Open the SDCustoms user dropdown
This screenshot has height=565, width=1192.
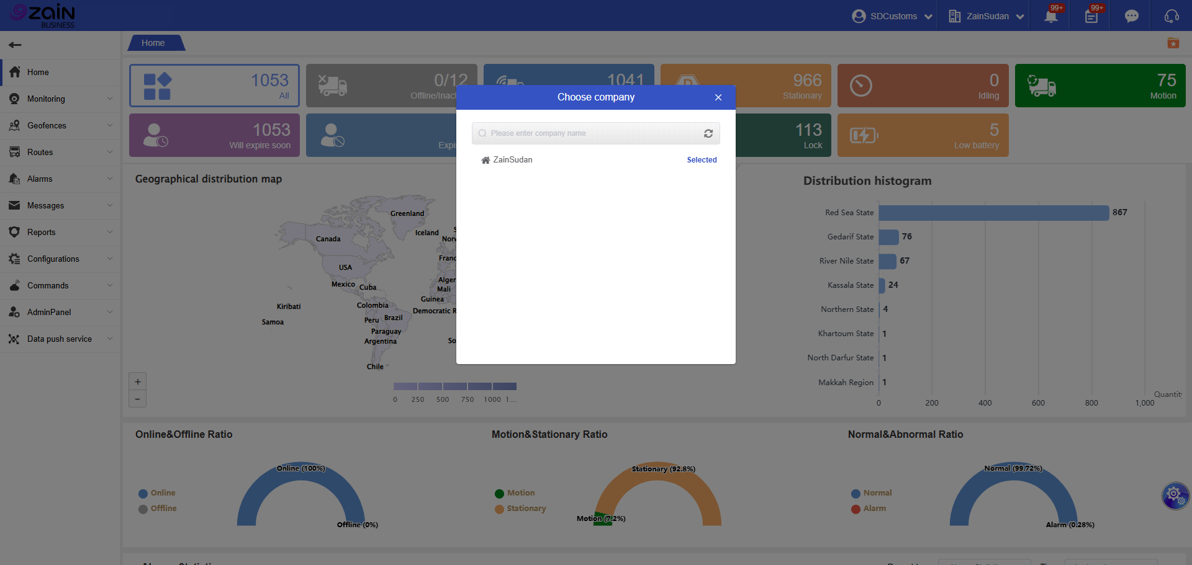point(892,16)
